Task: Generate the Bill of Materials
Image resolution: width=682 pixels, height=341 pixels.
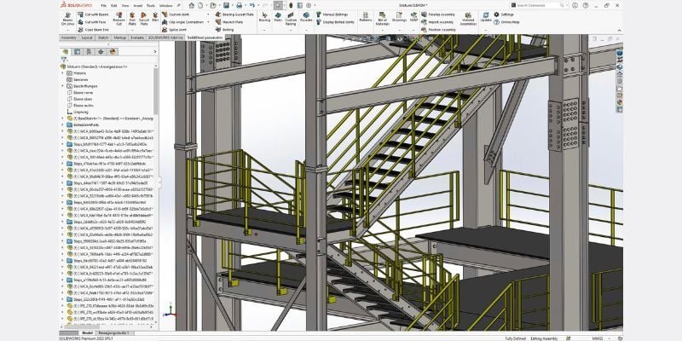Action: click(x=382, y=19)
